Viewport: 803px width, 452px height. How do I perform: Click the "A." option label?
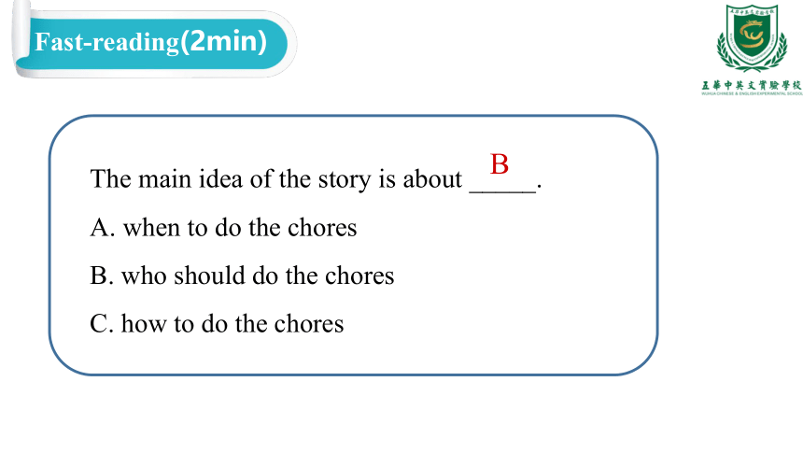(x=103, y=228)
